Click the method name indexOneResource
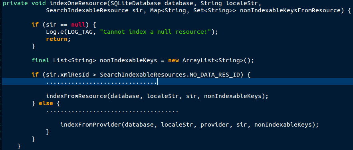The height and width of the screenshot is (150, 353). click(78, 3)
